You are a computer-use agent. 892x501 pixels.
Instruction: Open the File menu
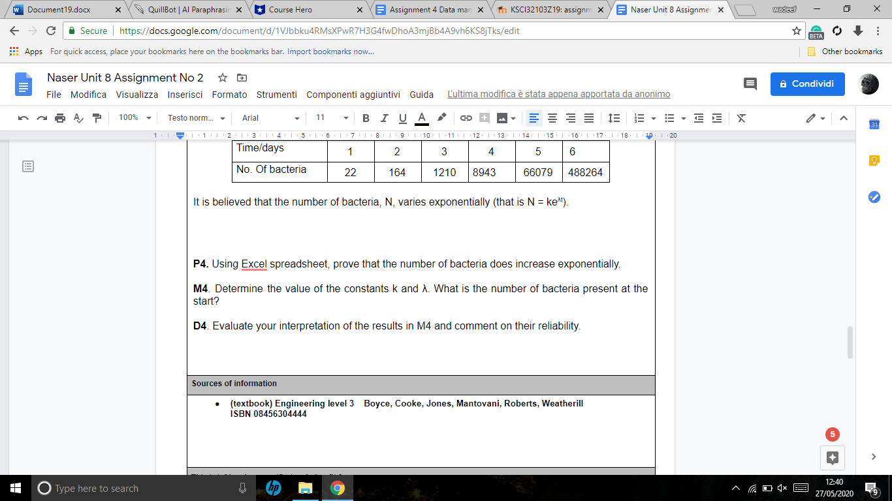click(54, 95)
